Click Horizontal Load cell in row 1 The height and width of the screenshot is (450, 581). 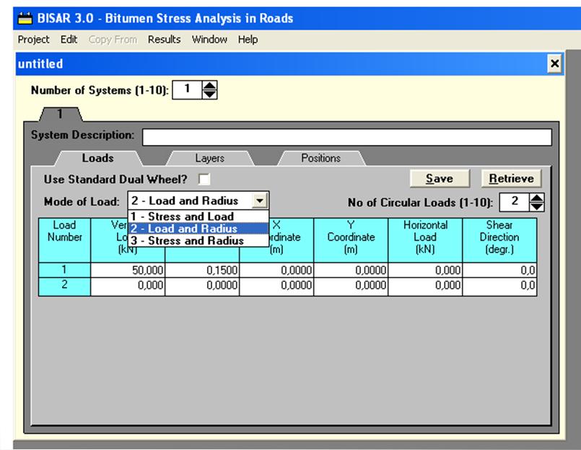(425, 270)
